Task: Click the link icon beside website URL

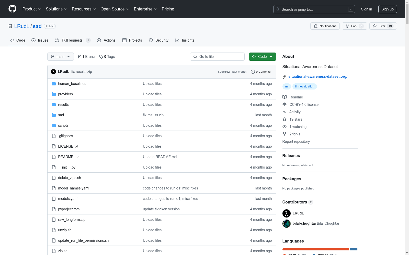Action: (x=285, y=77)
